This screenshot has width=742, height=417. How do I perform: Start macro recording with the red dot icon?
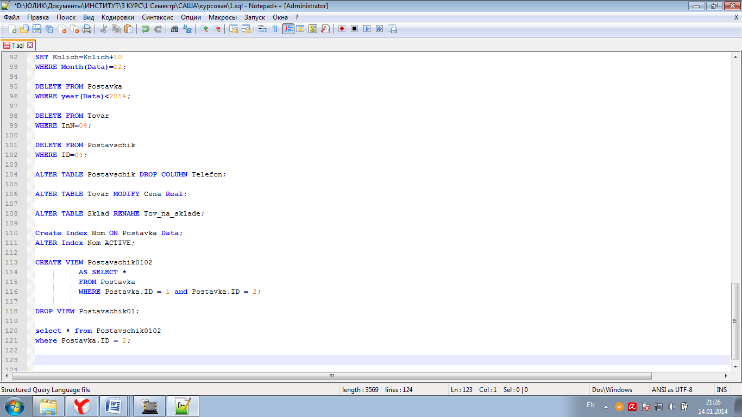point(342,29)
